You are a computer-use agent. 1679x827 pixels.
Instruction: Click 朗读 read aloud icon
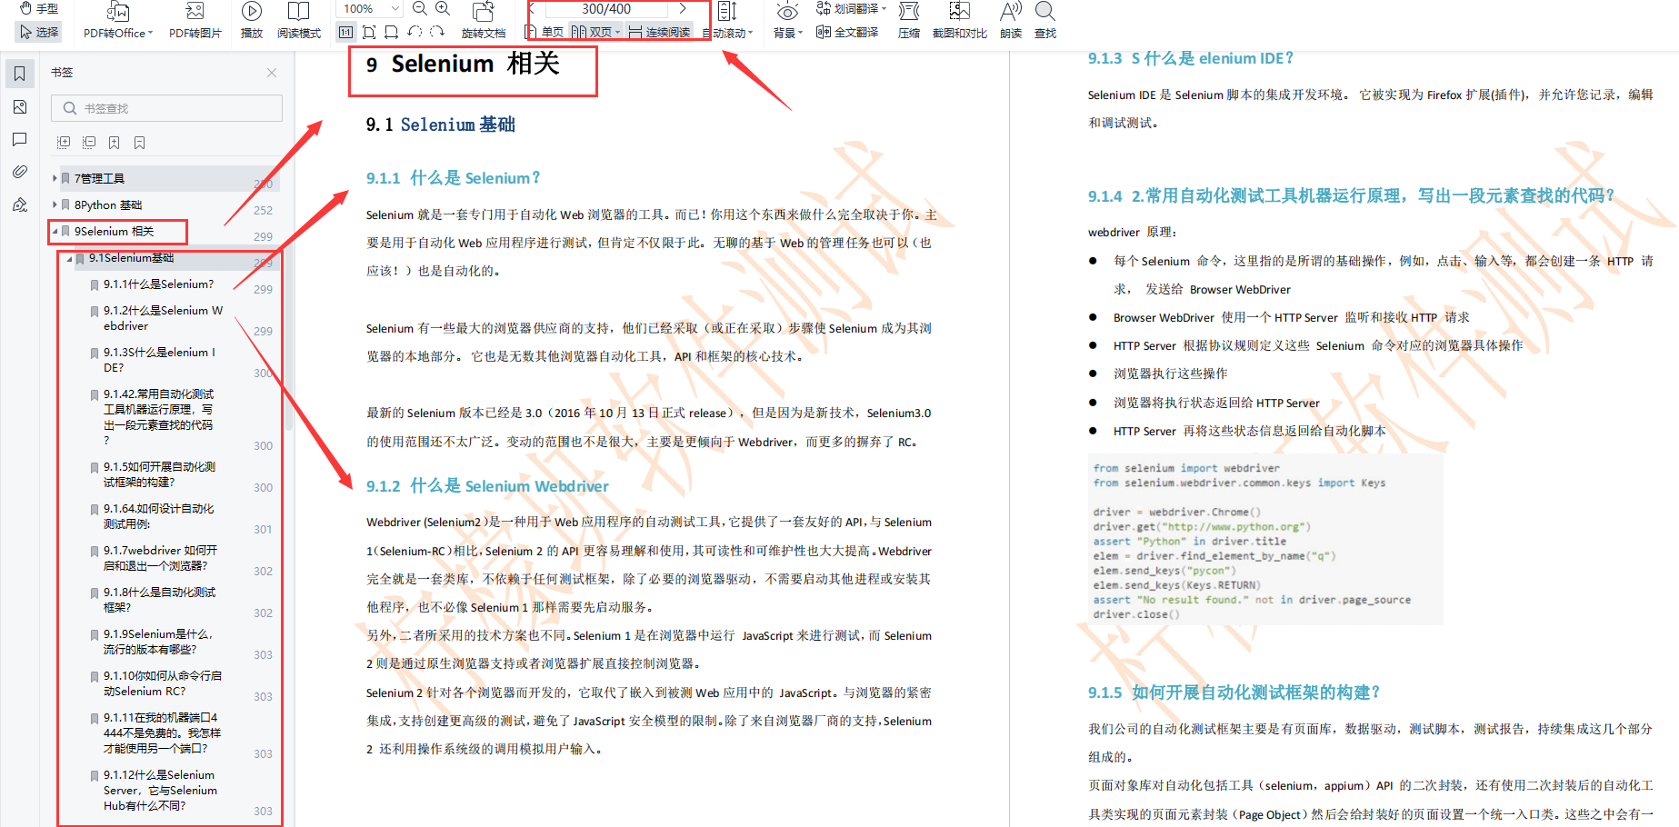(x=1011, y=21)
